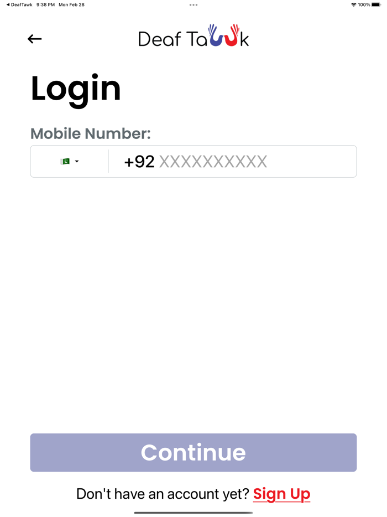Click the Pakistan flag icon
387x517 pixels.
click(65, 161)
